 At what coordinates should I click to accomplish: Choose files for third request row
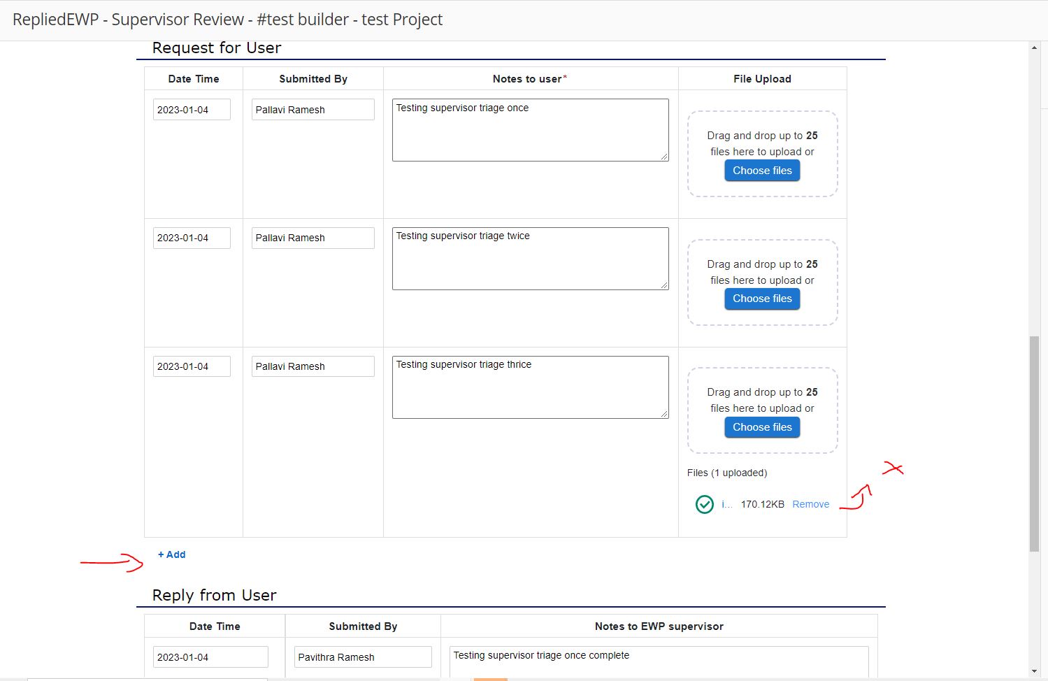click(762, 427)
